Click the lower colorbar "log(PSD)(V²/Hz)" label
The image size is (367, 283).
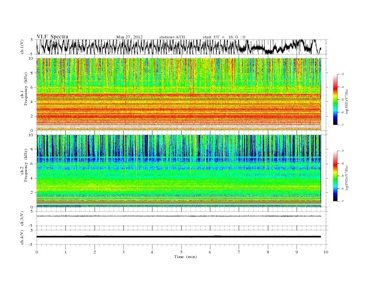click(347, 178)
